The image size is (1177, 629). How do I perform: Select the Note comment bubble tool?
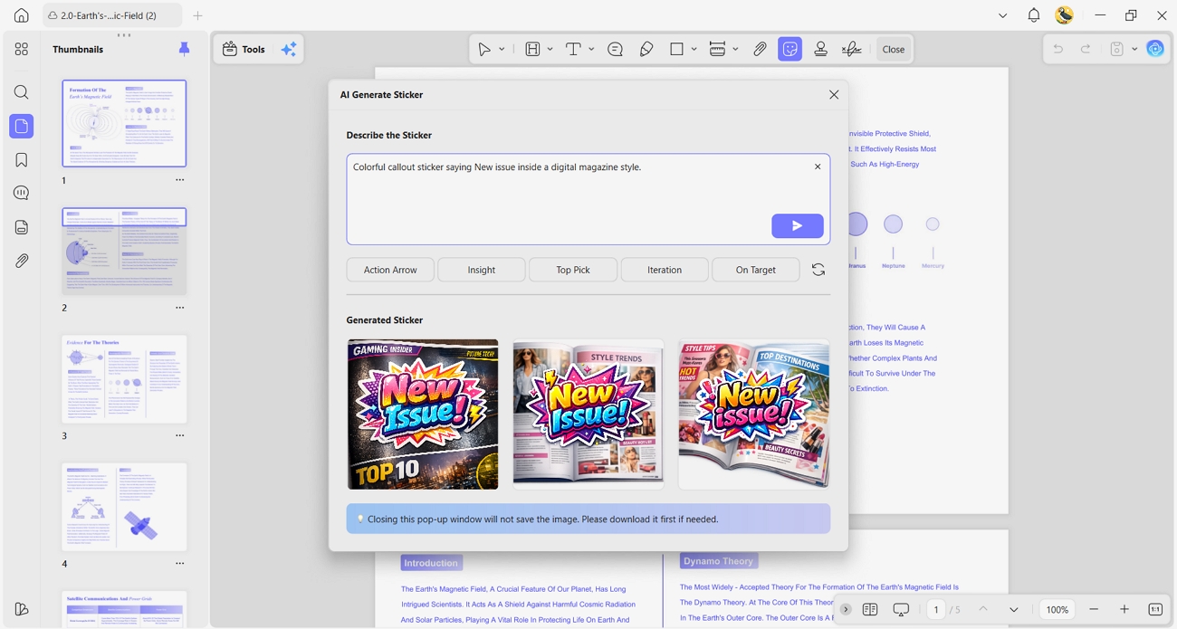tap(616, 49)
